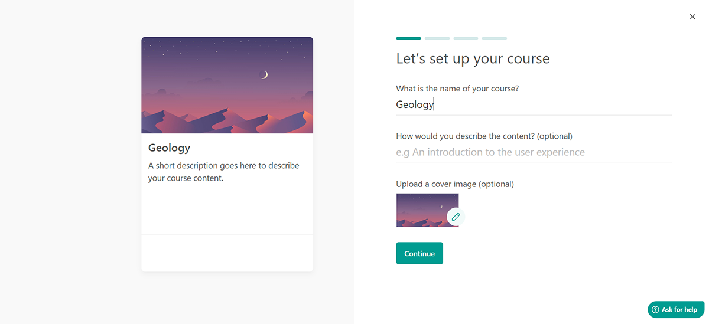Click the preview card short description text
Image resolution: width=709 pixels, height=324 pixels.
pos(223,172)
